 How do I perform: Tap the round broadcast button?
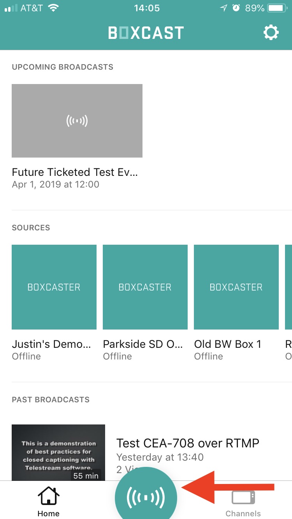(146, 497)
